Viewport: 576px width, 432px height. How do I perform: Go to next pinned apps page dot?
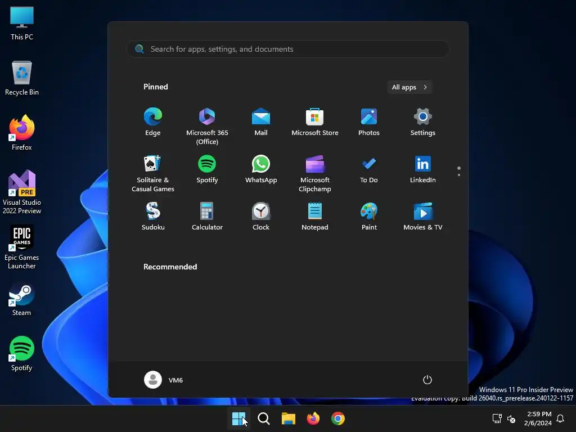click(459, 175)
